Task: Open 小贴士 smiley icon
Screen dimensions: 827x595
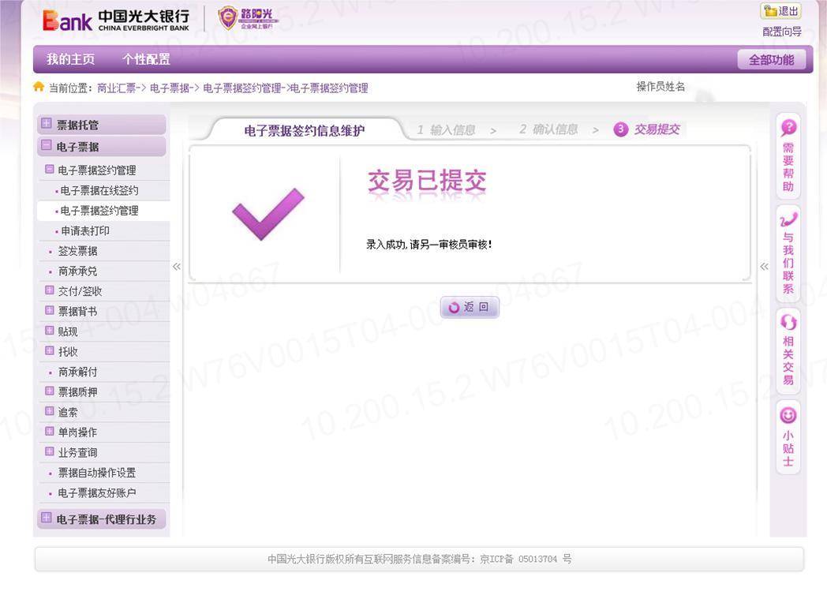Action: coord(788,415)
